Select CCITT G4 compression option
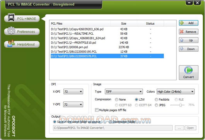The image size is (205, 140). point(137,105)
